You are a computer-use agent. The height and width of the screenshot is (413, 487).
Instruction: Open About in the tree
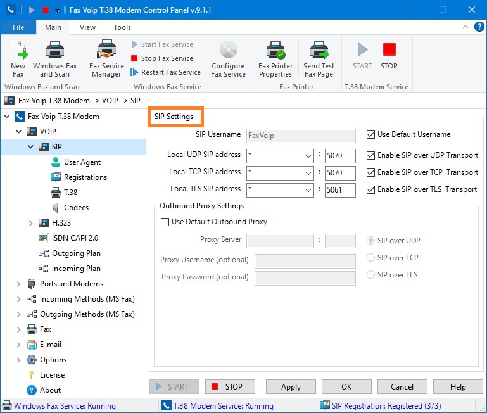tap(44, 390)
